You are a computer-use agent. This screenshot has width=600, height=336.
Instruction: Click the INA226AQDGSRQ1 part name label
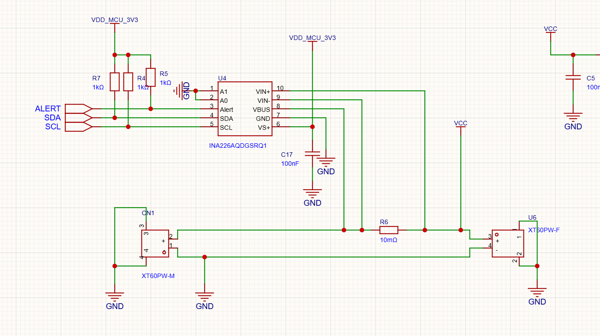click(x=238, y=146)
